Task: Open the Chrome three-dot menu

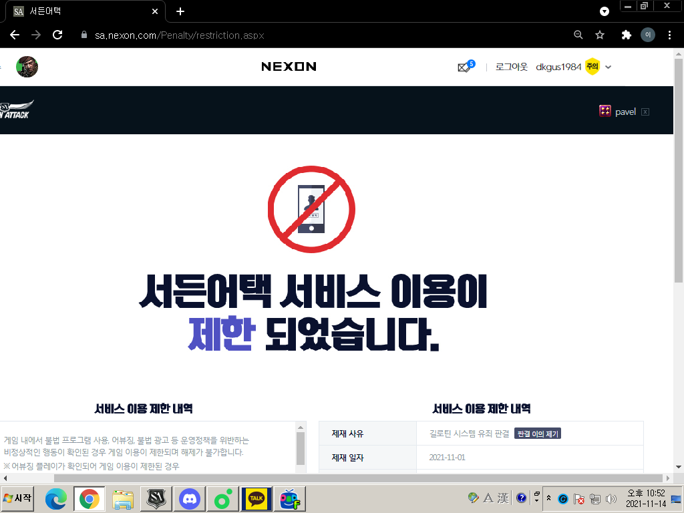Action: 670,35
